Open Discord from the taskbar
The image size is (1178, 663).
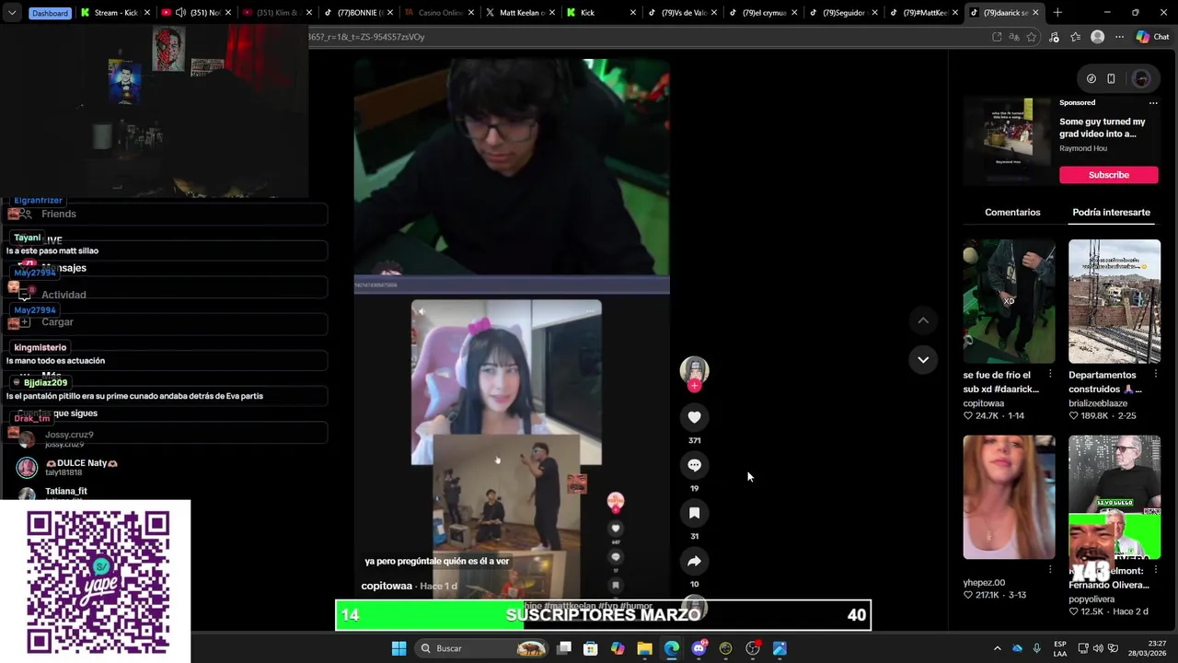[x=699, y=648]
